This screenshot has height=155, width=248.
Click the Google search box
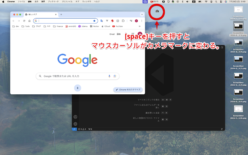pos(77,76)
